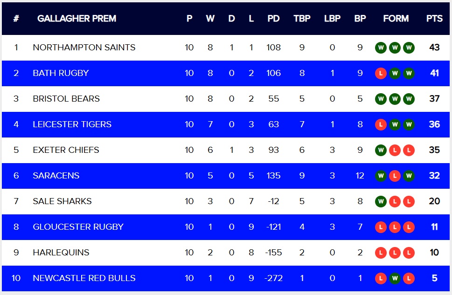The height and width of the screenshot is (295, 452).
Task: Click Exeter Chiefs' green W form icon
Action: (381, 150)
